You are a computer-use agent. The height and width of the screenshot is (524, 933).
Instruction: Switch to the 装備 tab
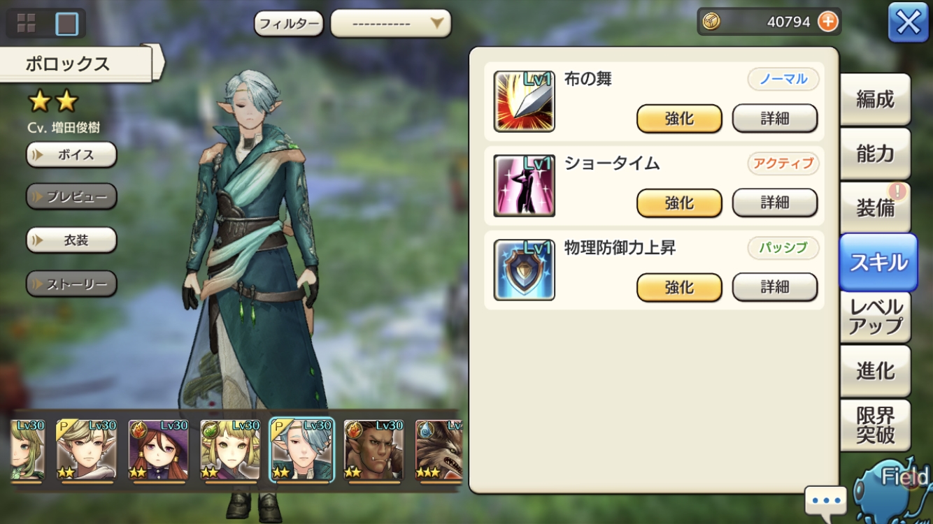[x=875, y=208]
